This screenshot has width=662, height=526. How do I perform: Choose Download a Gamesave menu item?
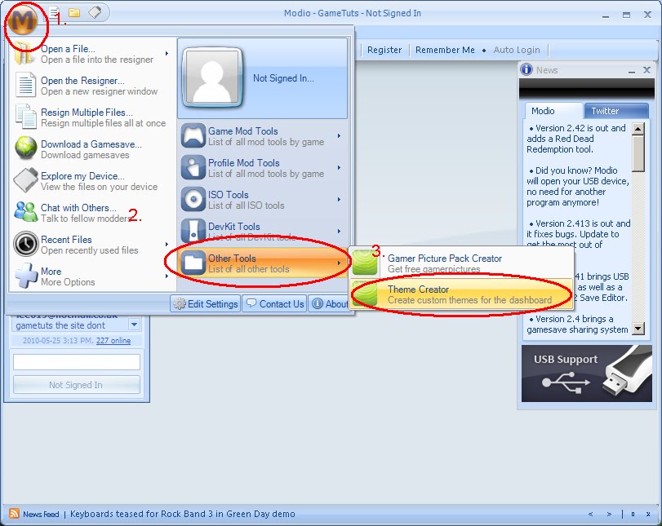91,149
